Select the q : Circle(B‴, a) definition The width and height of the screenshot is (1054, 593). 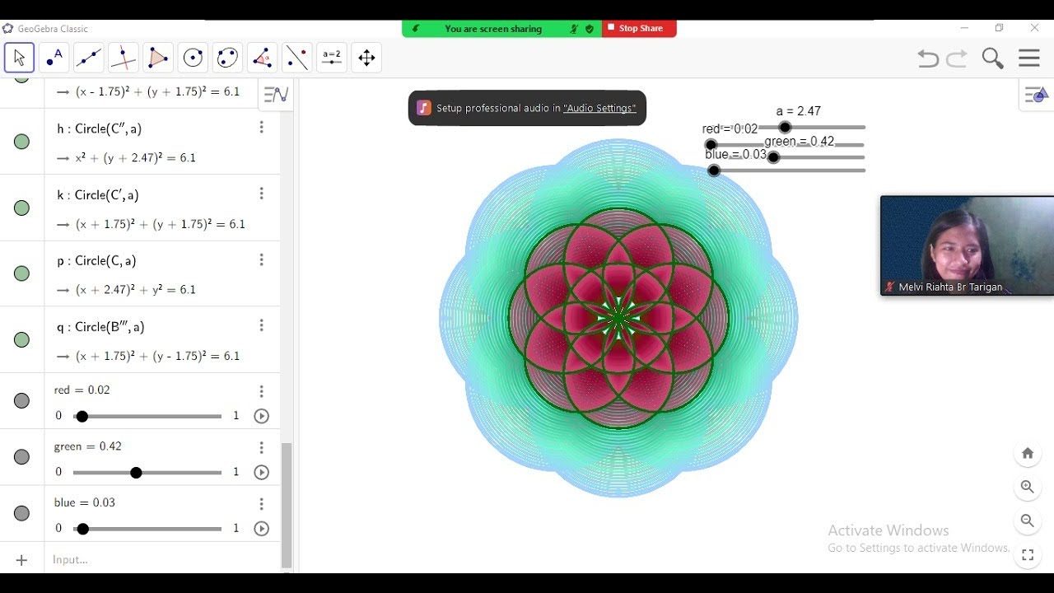pyautogui.click(x=100, y=327)
